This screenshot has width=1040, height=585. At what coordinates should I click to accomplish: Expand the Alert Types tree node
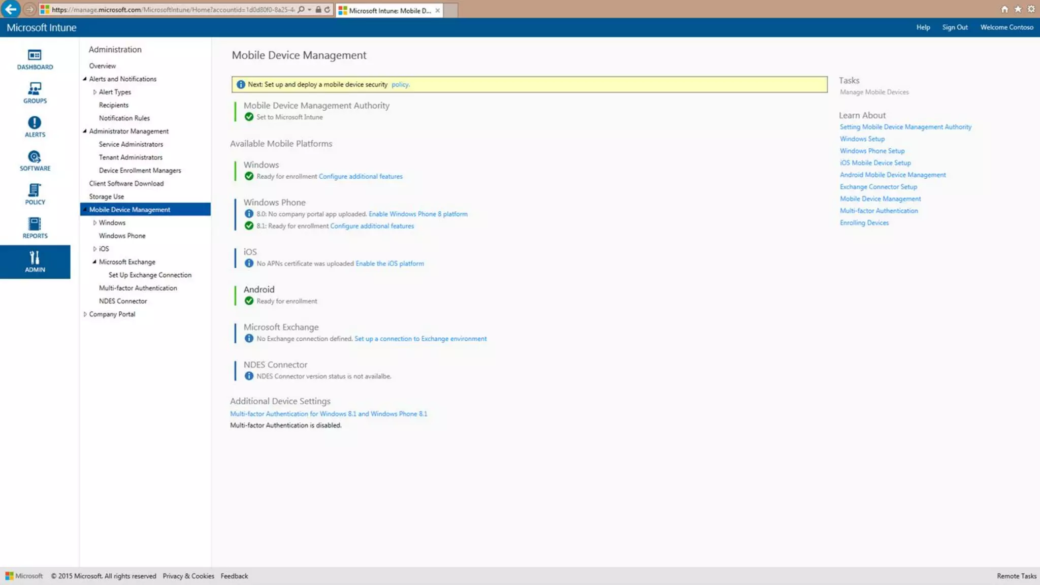[94, 92]
